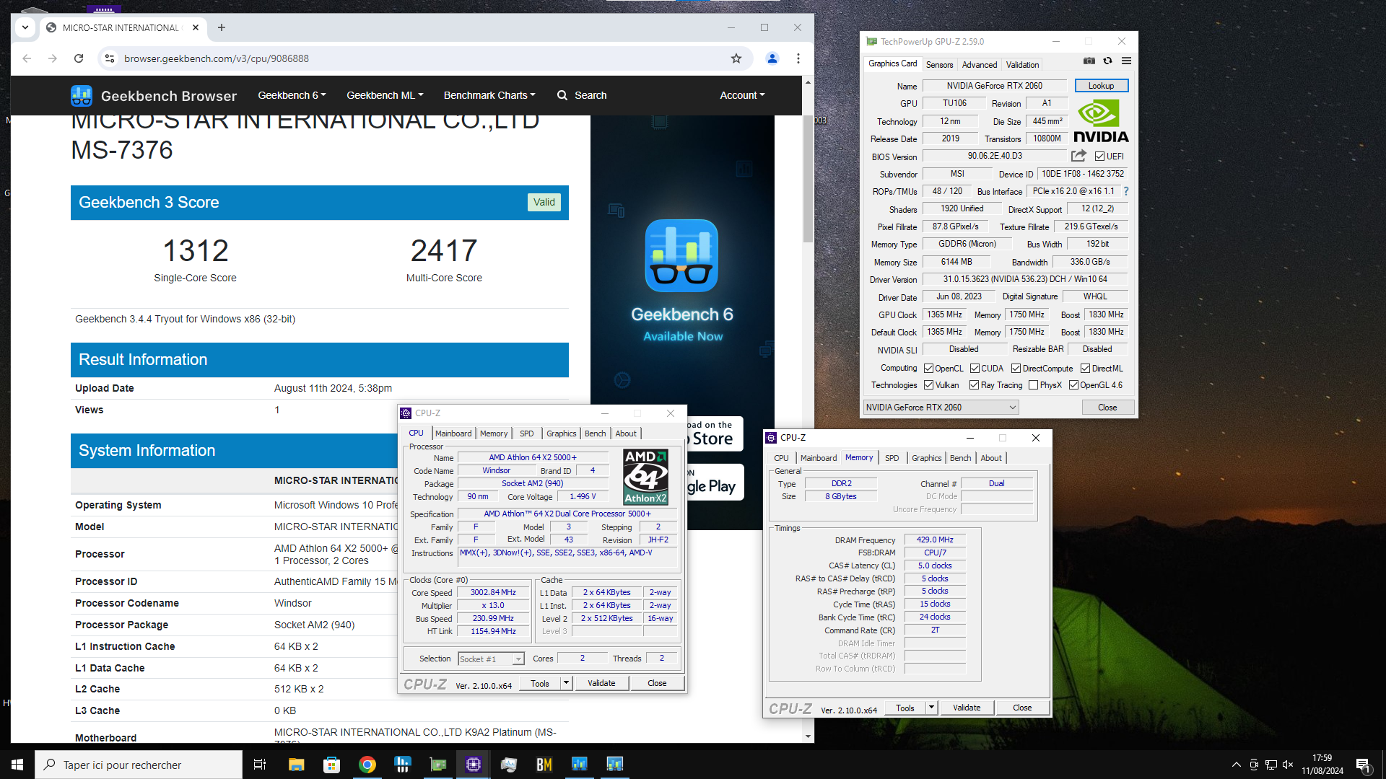This screenshot has width=1386, height=779.
Task: Open the notification center icon
Action: (x=1363, y=765)
